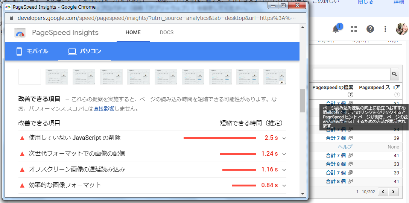Click the address bar URL in popup

pos(157,18)
